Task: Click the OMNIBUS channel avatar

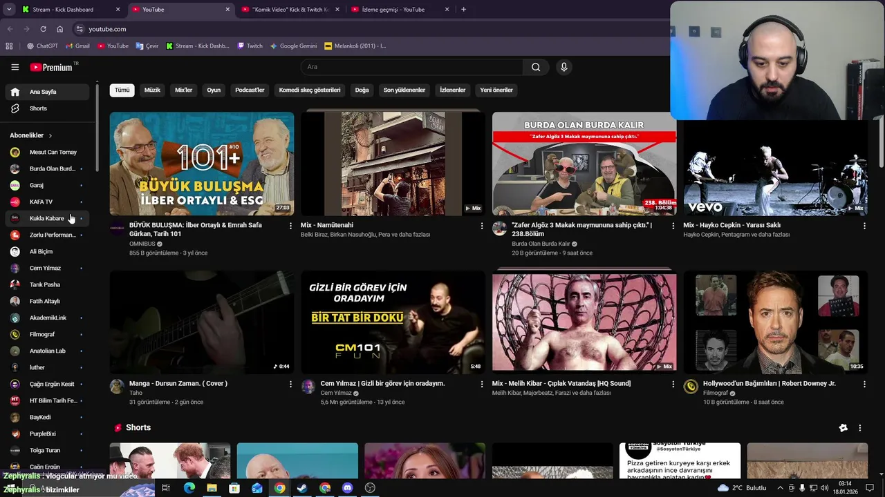Action: 118,228
